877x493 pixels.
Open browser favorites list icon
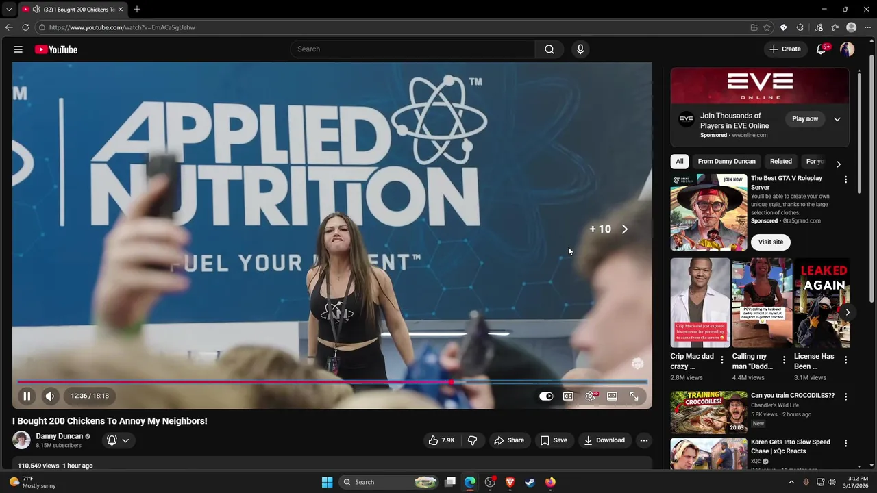835,27
